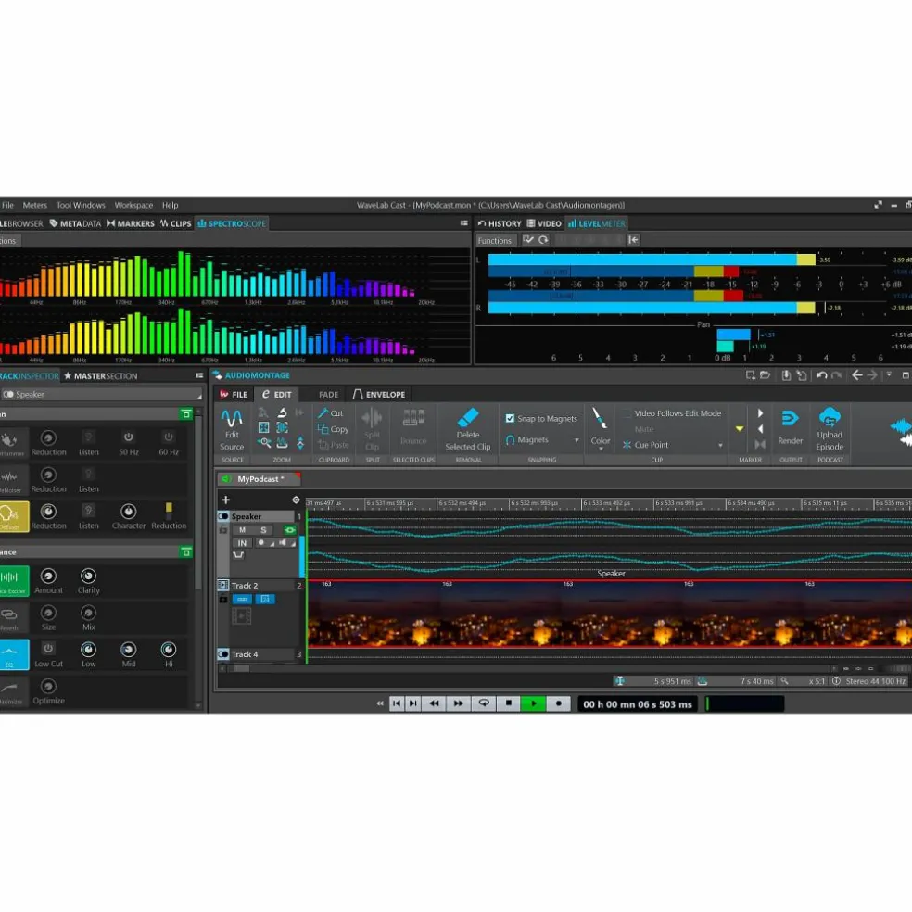Viewport: 912px width, 912px height.
Task: Open the Meters menu
Action: (35, 206)
